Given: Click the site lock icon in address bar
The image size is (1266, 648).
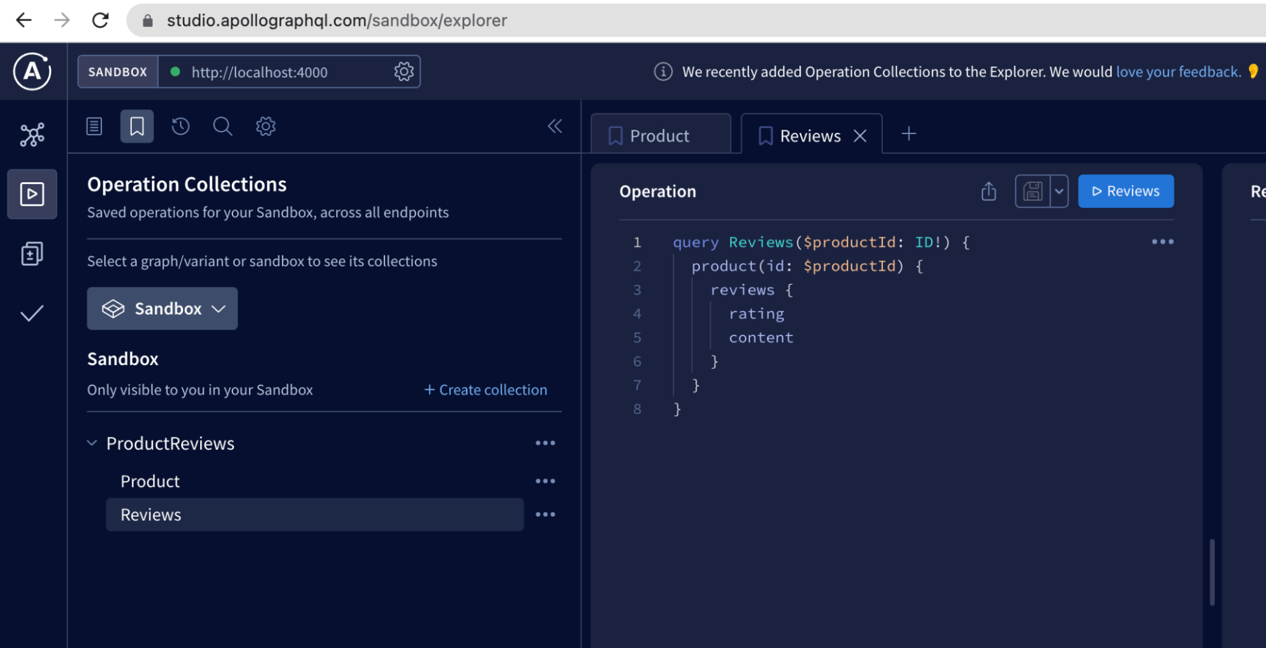Looking at the screenshot, I should [x=148, y=21].
